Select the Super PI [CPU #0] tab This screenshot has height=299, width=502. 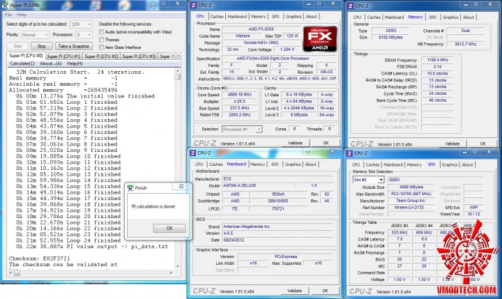pyautogui.click(x=26, y=56)
